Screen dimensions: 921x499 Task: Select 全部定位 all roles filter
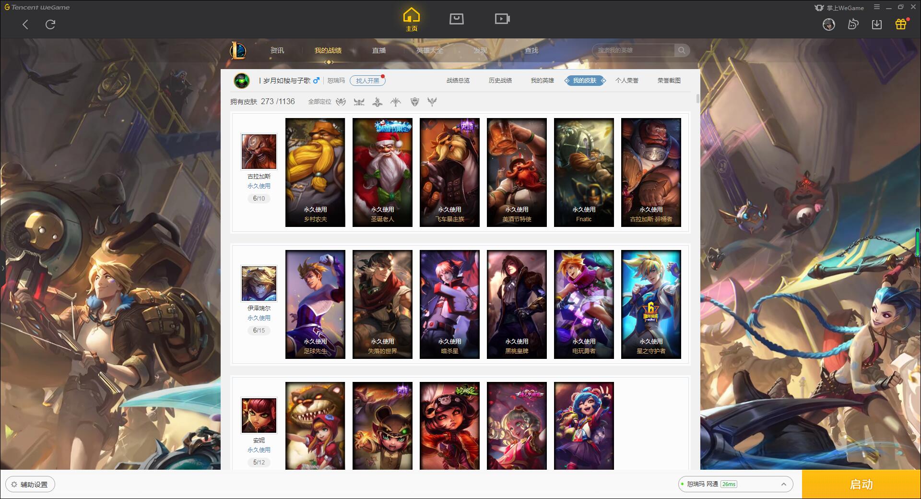[x=319, y=102]
